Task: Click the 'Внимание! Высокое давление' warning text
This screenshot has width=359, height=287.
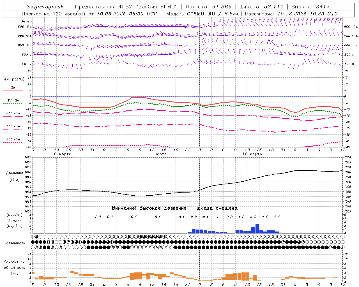Action: click(x=149, y=208)
